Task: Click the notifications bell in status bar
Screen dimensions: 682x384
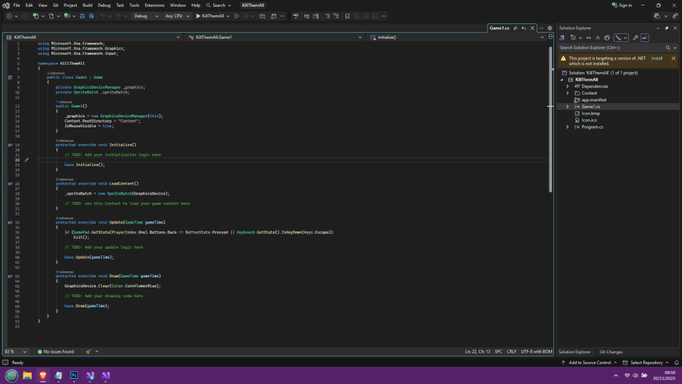Action: pos(675,363)
